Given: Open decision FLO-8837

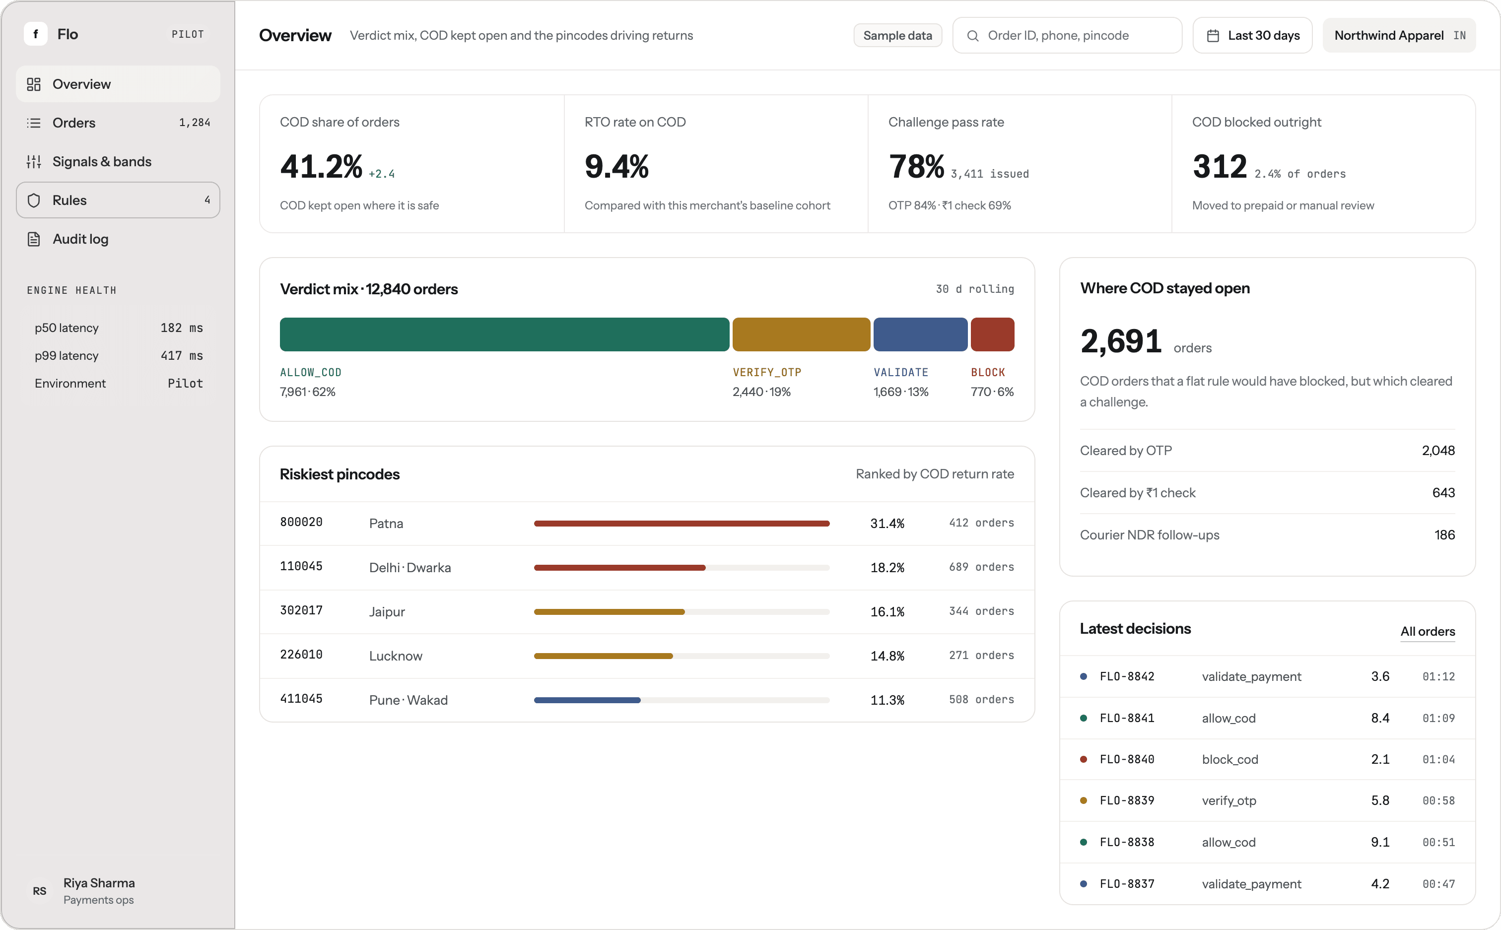Looking at the screenshot, I should (1267, 884).
